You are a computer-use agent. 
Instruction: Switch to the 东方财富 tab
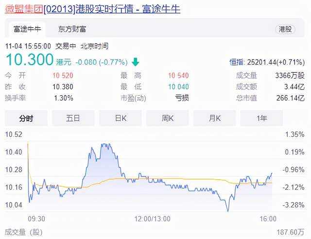tap(72, 29)
